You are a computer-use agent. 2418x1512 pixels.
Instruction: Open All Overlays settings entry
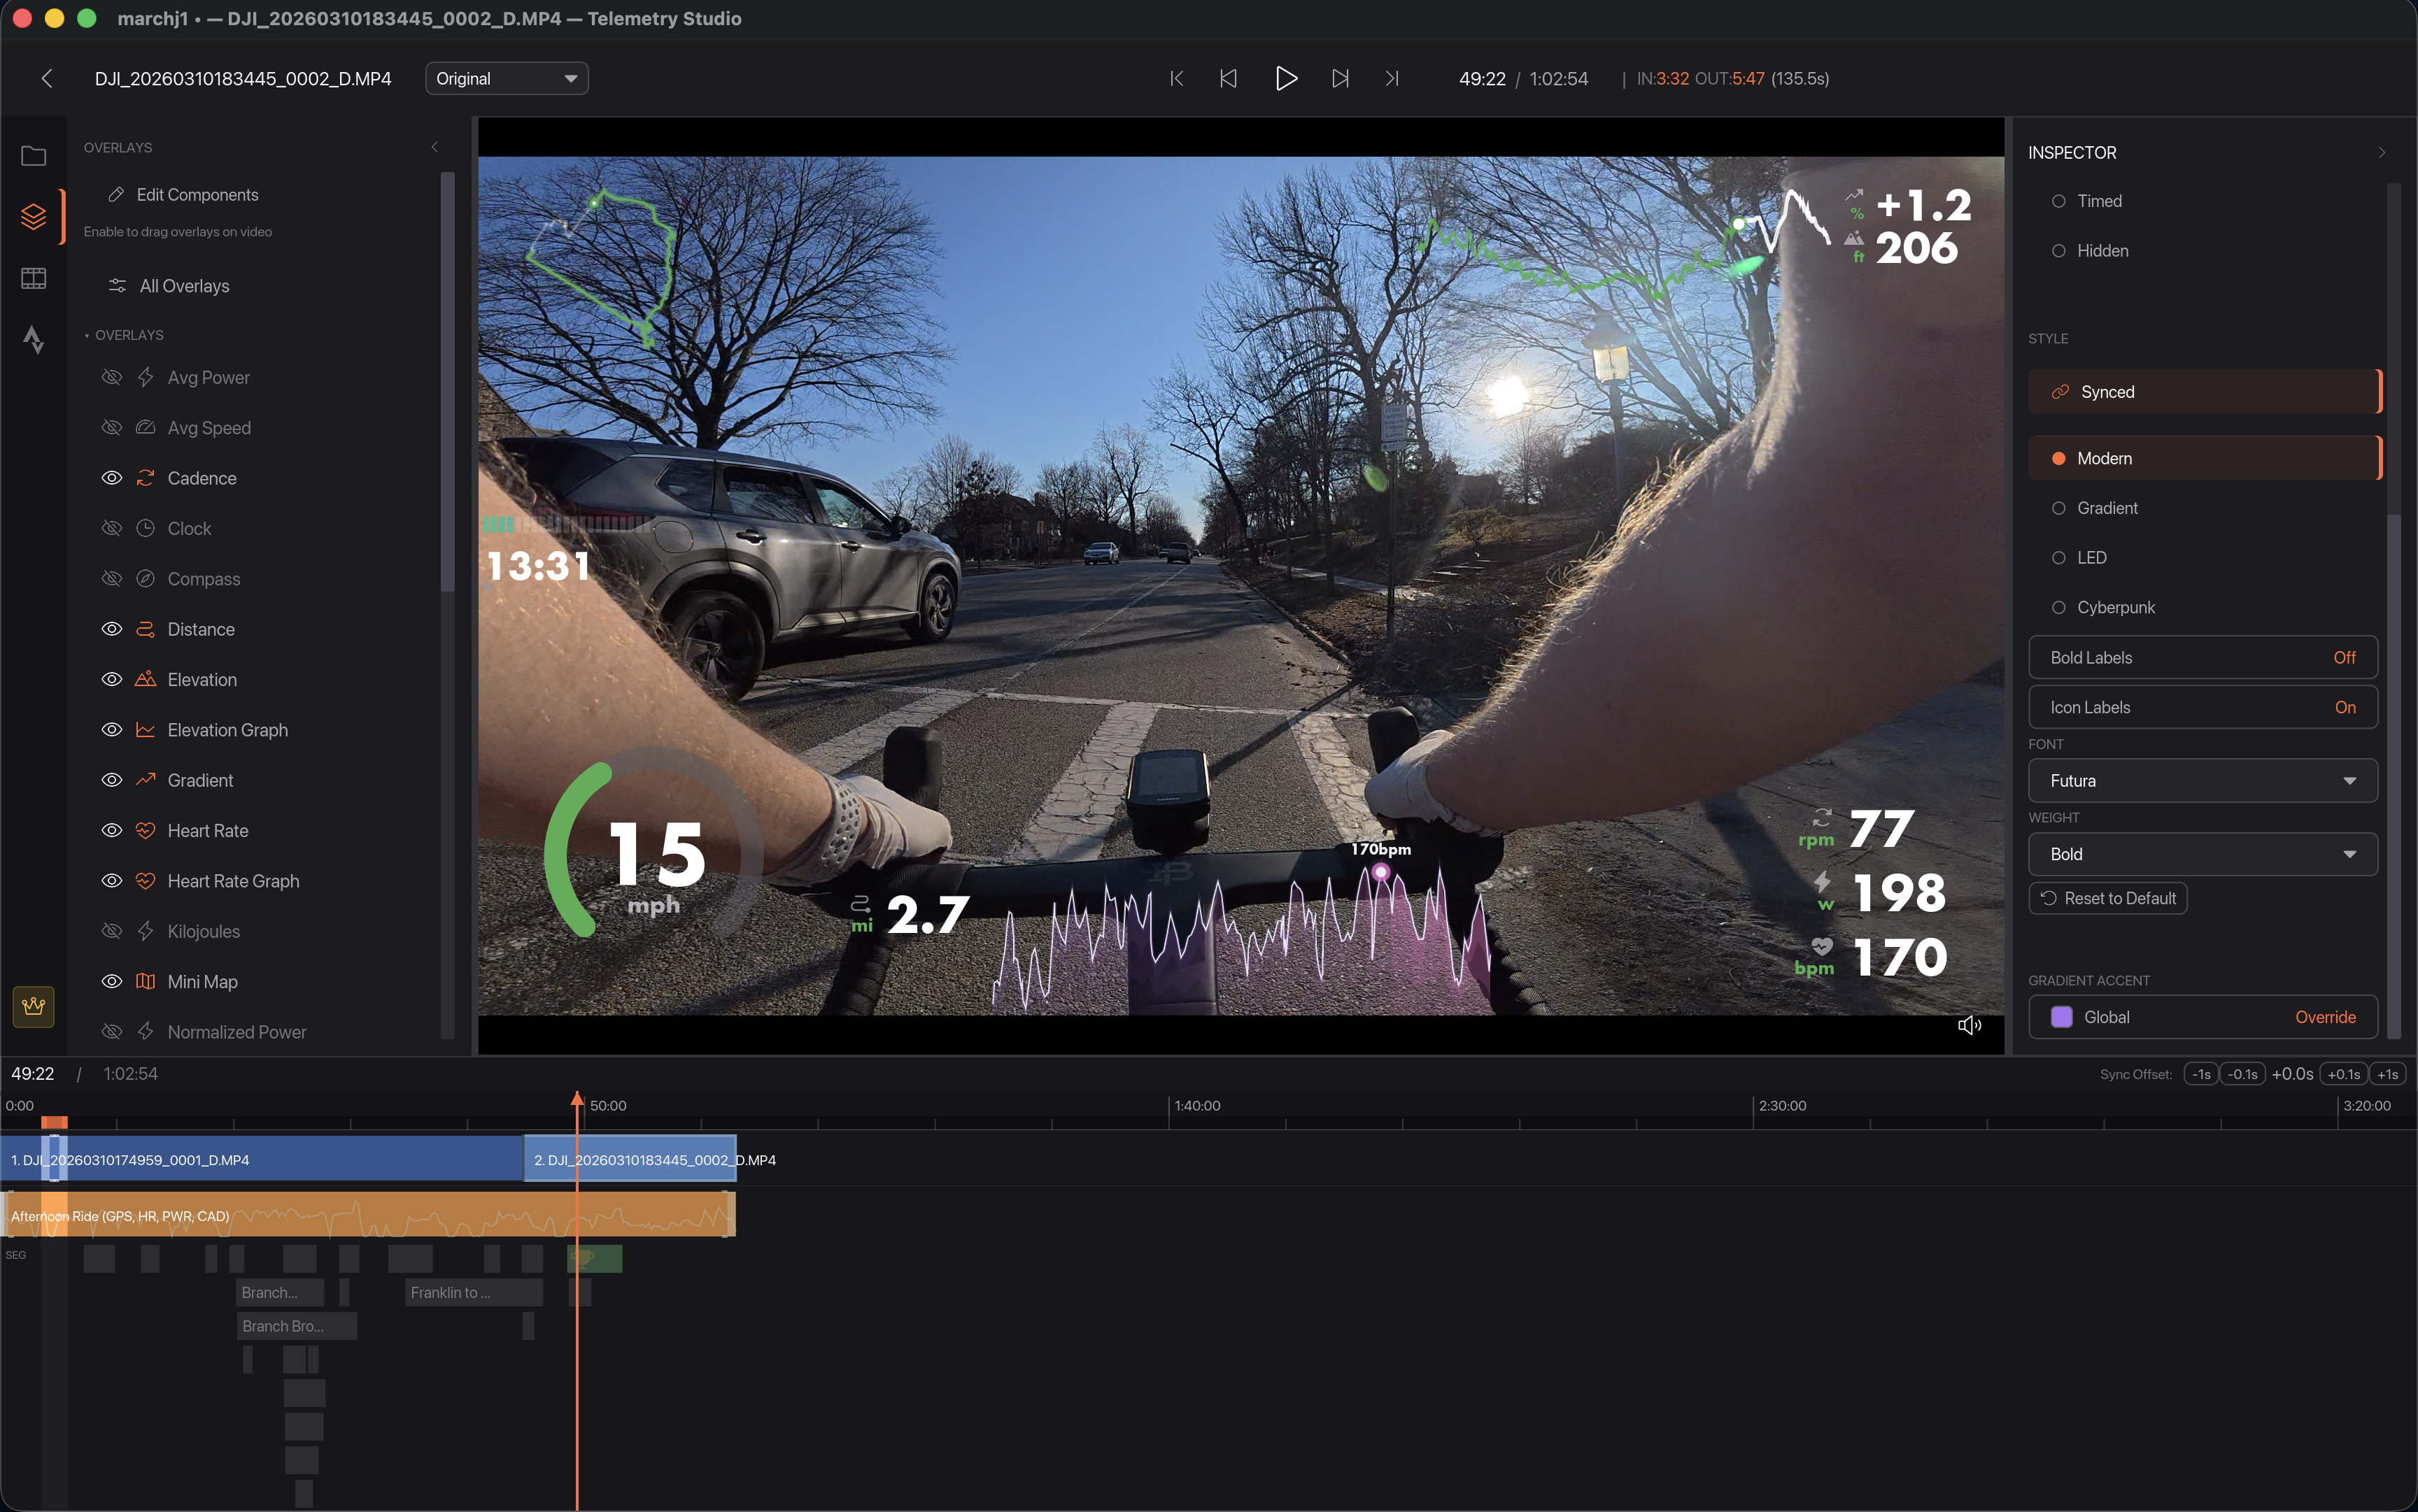[x=184, y=286]
